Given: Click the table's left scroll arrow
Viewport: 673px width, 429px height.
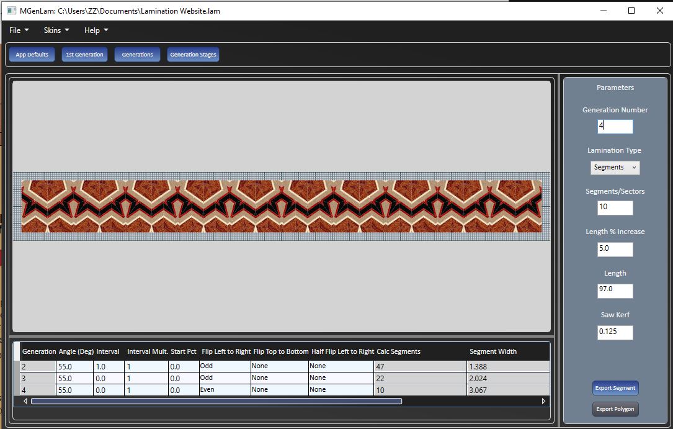Looking at the screenshot, I should coord(25,401).
